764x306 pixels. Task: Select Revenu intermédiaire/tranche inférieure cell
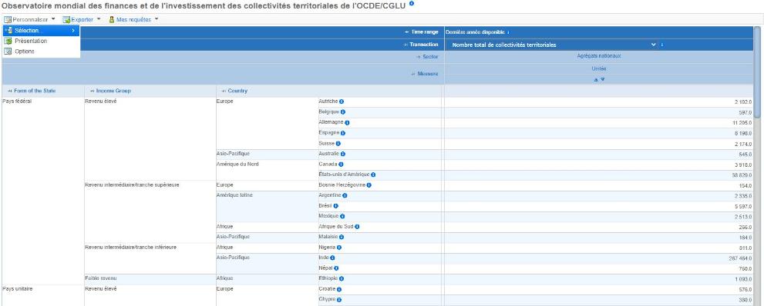pos(130,248)
